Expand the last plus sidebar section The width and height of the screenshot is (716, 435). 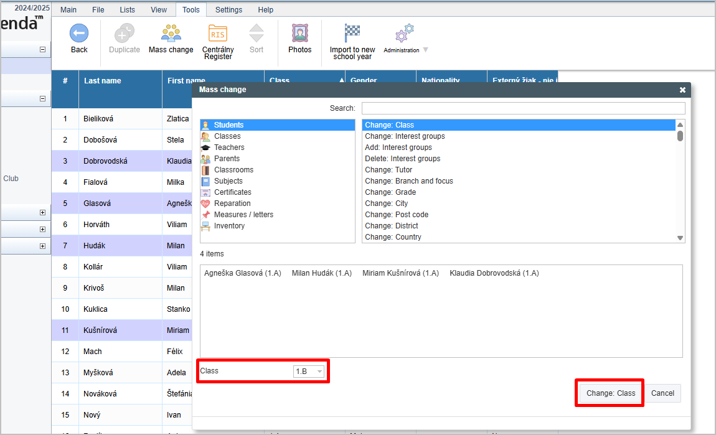point(42,246)
